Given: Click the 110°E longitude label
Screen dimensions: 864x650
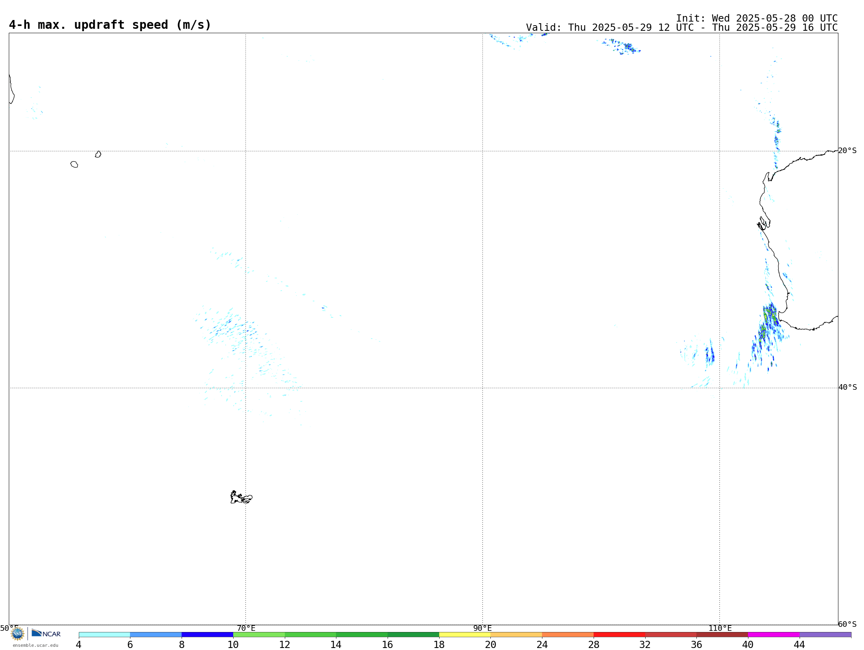Looking at the screenshot, I should 720,628.
